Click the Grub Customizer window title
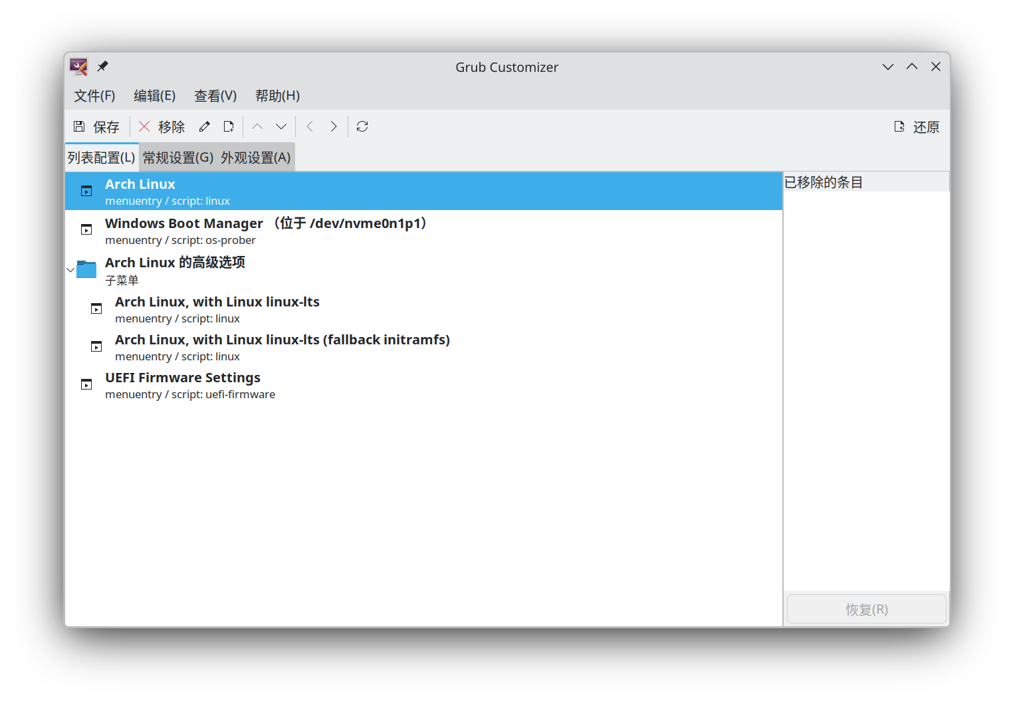Image resolution: width=1015 pixels, height=704 pixels. (x=507, y=67)
